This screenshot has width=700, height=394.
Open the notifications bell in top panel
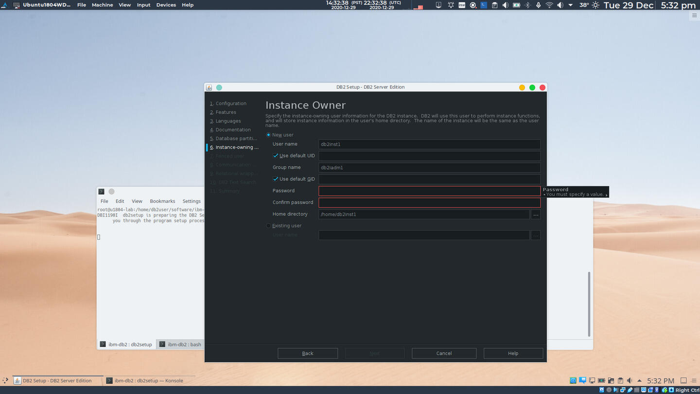(x=451, y=5)
